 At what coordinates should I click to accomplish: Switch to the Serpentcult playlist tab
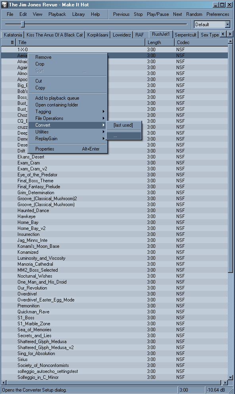(x=185, y=35)
